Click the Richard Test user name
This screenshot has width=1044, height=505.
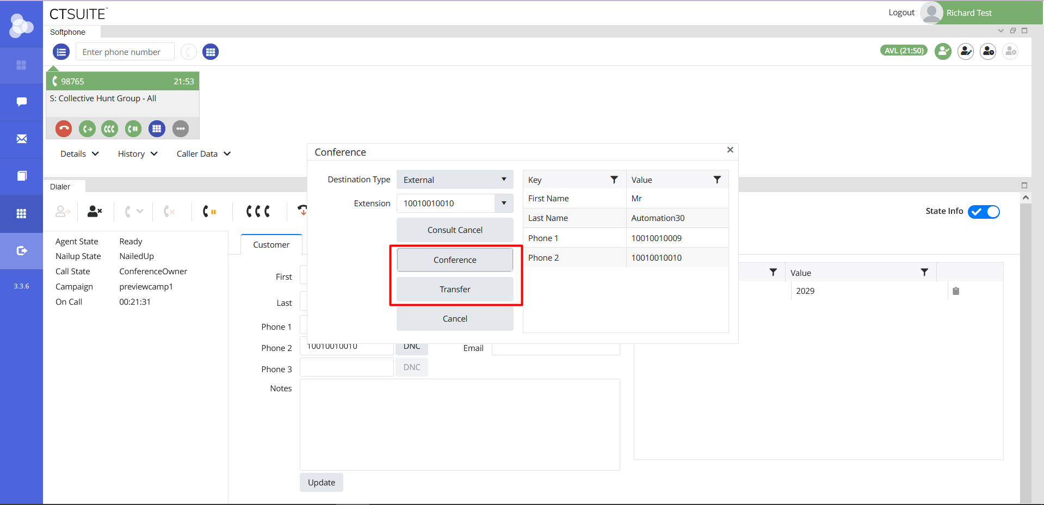coord(969,13)
